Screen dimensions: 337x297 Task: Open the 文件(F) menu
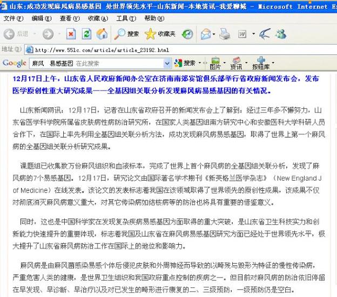pyautogui.click(x=13, y=19)
